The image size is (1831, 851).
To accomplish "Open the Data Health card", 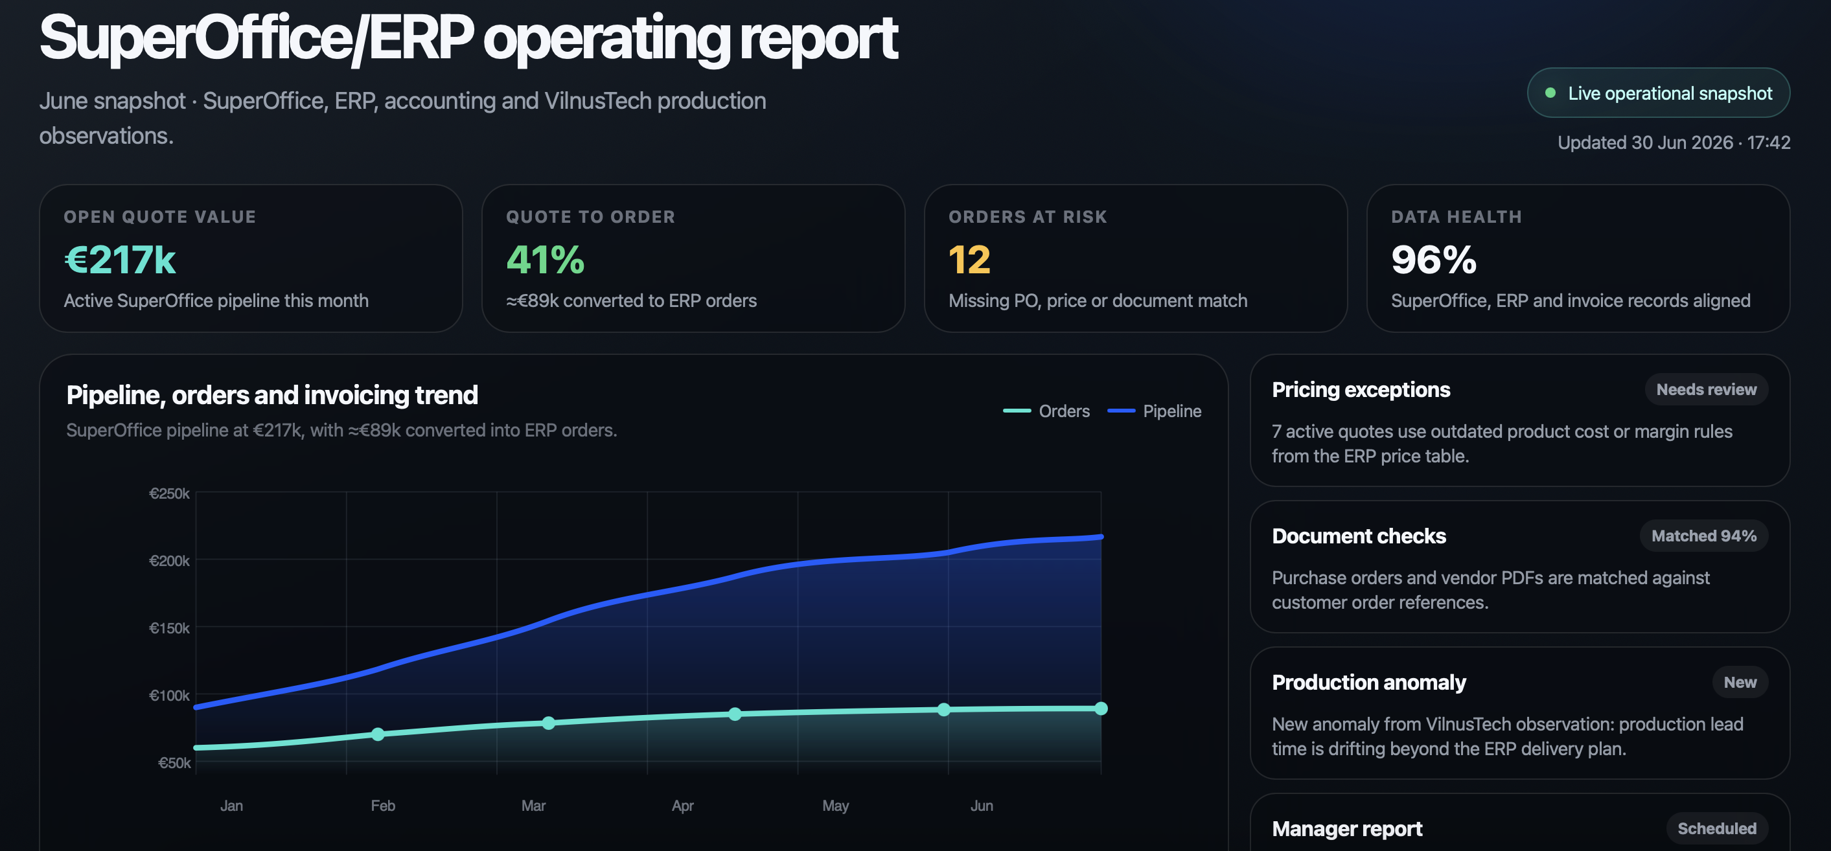I will (1578, 258).
